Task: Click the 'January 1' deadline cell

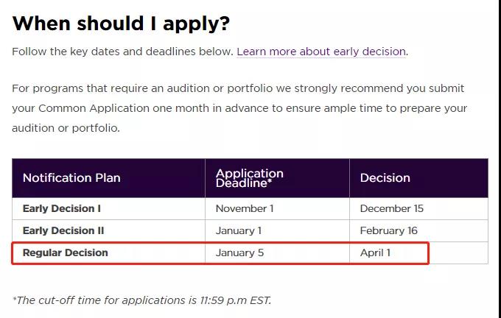Action: 238,230
